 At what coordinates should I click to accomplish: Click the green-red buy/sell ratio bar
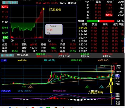point(100,21)
